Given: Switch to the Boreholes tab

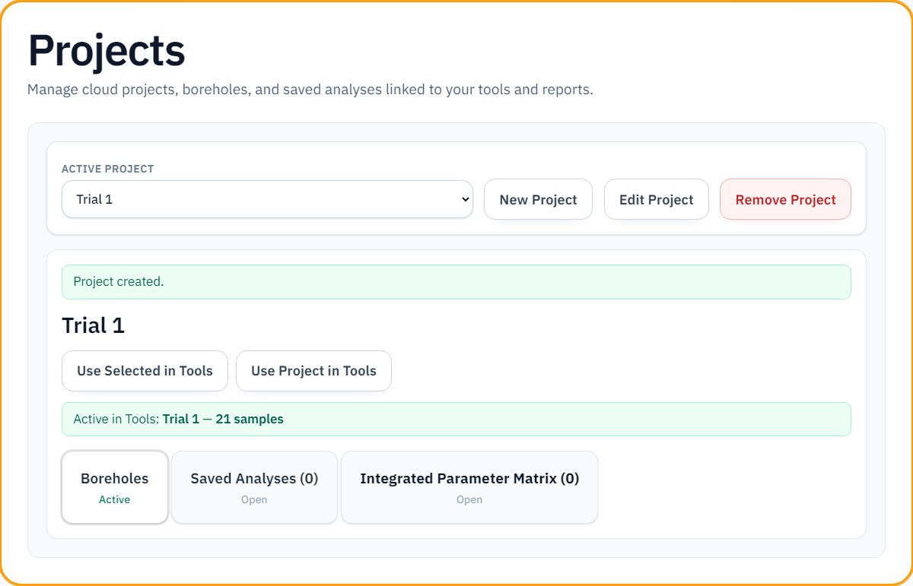Looking at the screenshot, I should [x=115, y=486].
